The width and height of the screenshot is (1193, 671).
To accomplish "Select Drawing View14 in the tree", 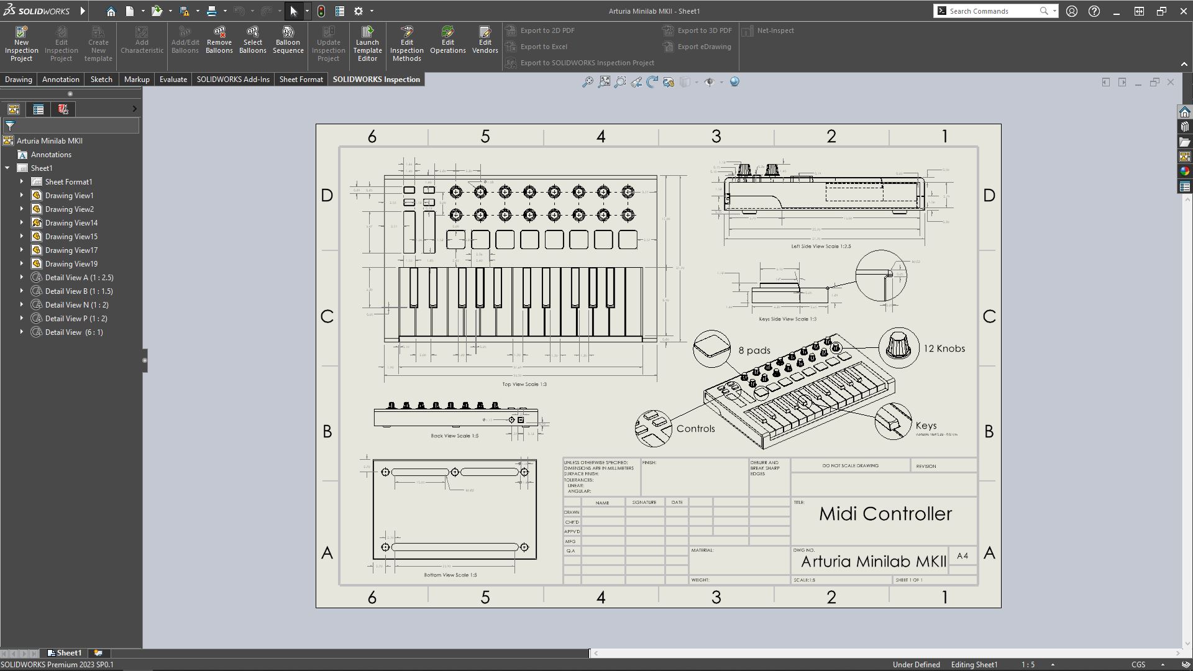I will (71, 223).
